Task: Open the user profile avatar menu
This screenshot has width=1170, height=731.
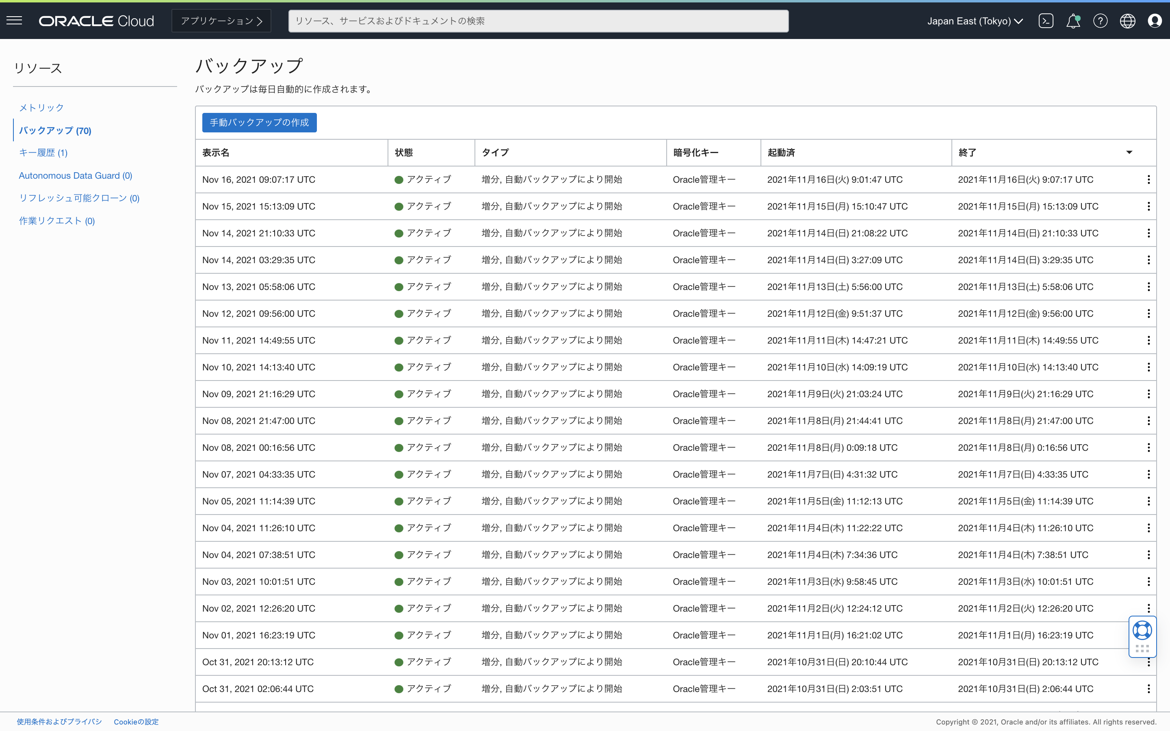Action: [1155, 21]
